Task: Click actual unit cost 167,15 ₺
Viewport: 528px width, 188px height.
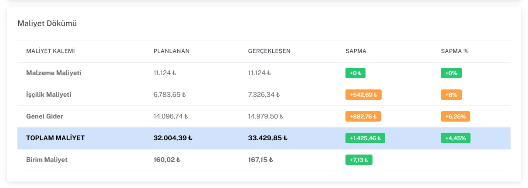Action: point(261,160)
